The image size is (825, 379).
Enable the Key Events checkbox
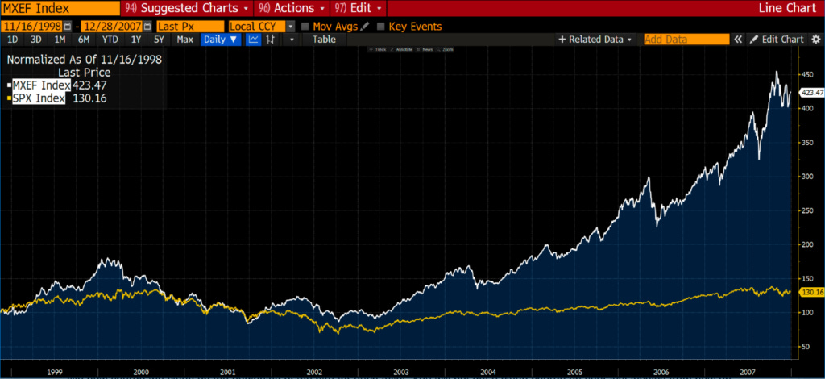pyautogui.click(x=381, y=27)
